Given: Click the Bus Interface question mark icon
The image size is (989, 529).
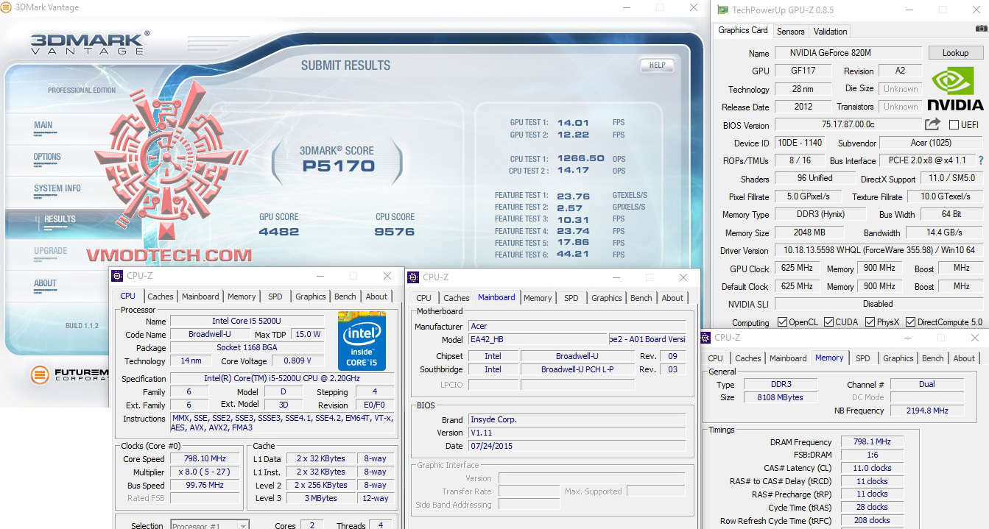Looking at the screenshot, I should [980, 160].
